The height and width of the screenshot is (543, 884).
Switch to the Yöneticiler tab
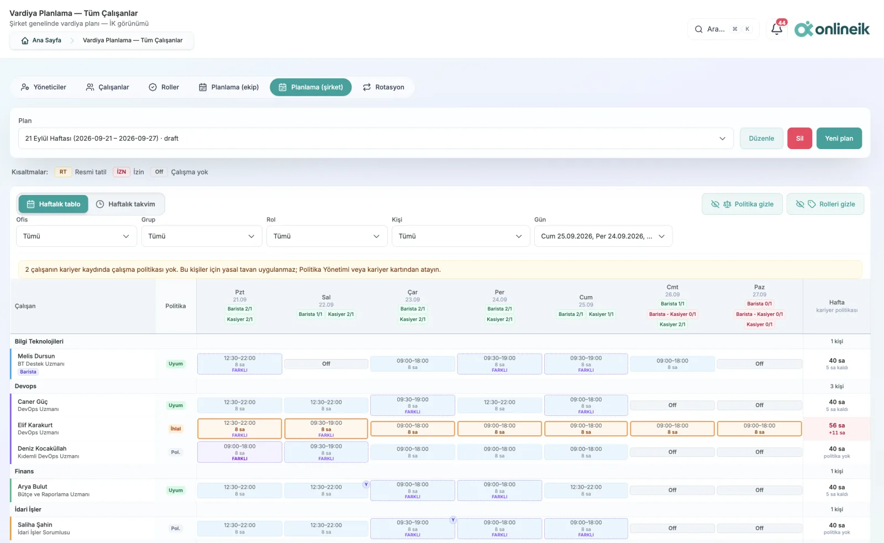(43, 87)
